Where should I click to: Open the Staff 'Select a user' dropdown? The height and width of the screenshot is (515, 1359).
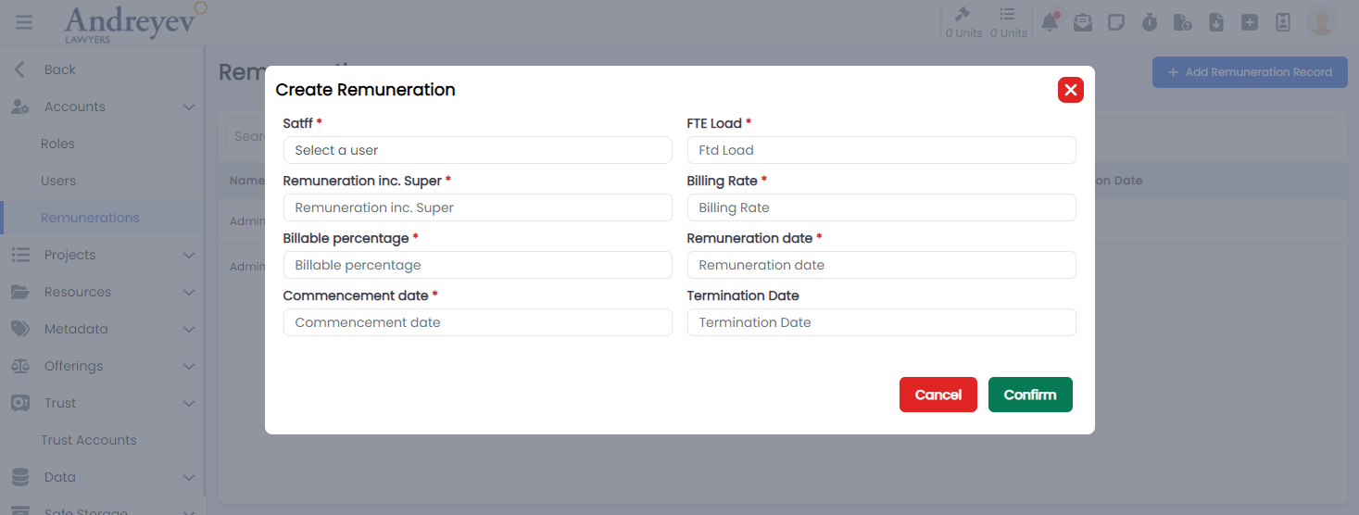(477, 150)
